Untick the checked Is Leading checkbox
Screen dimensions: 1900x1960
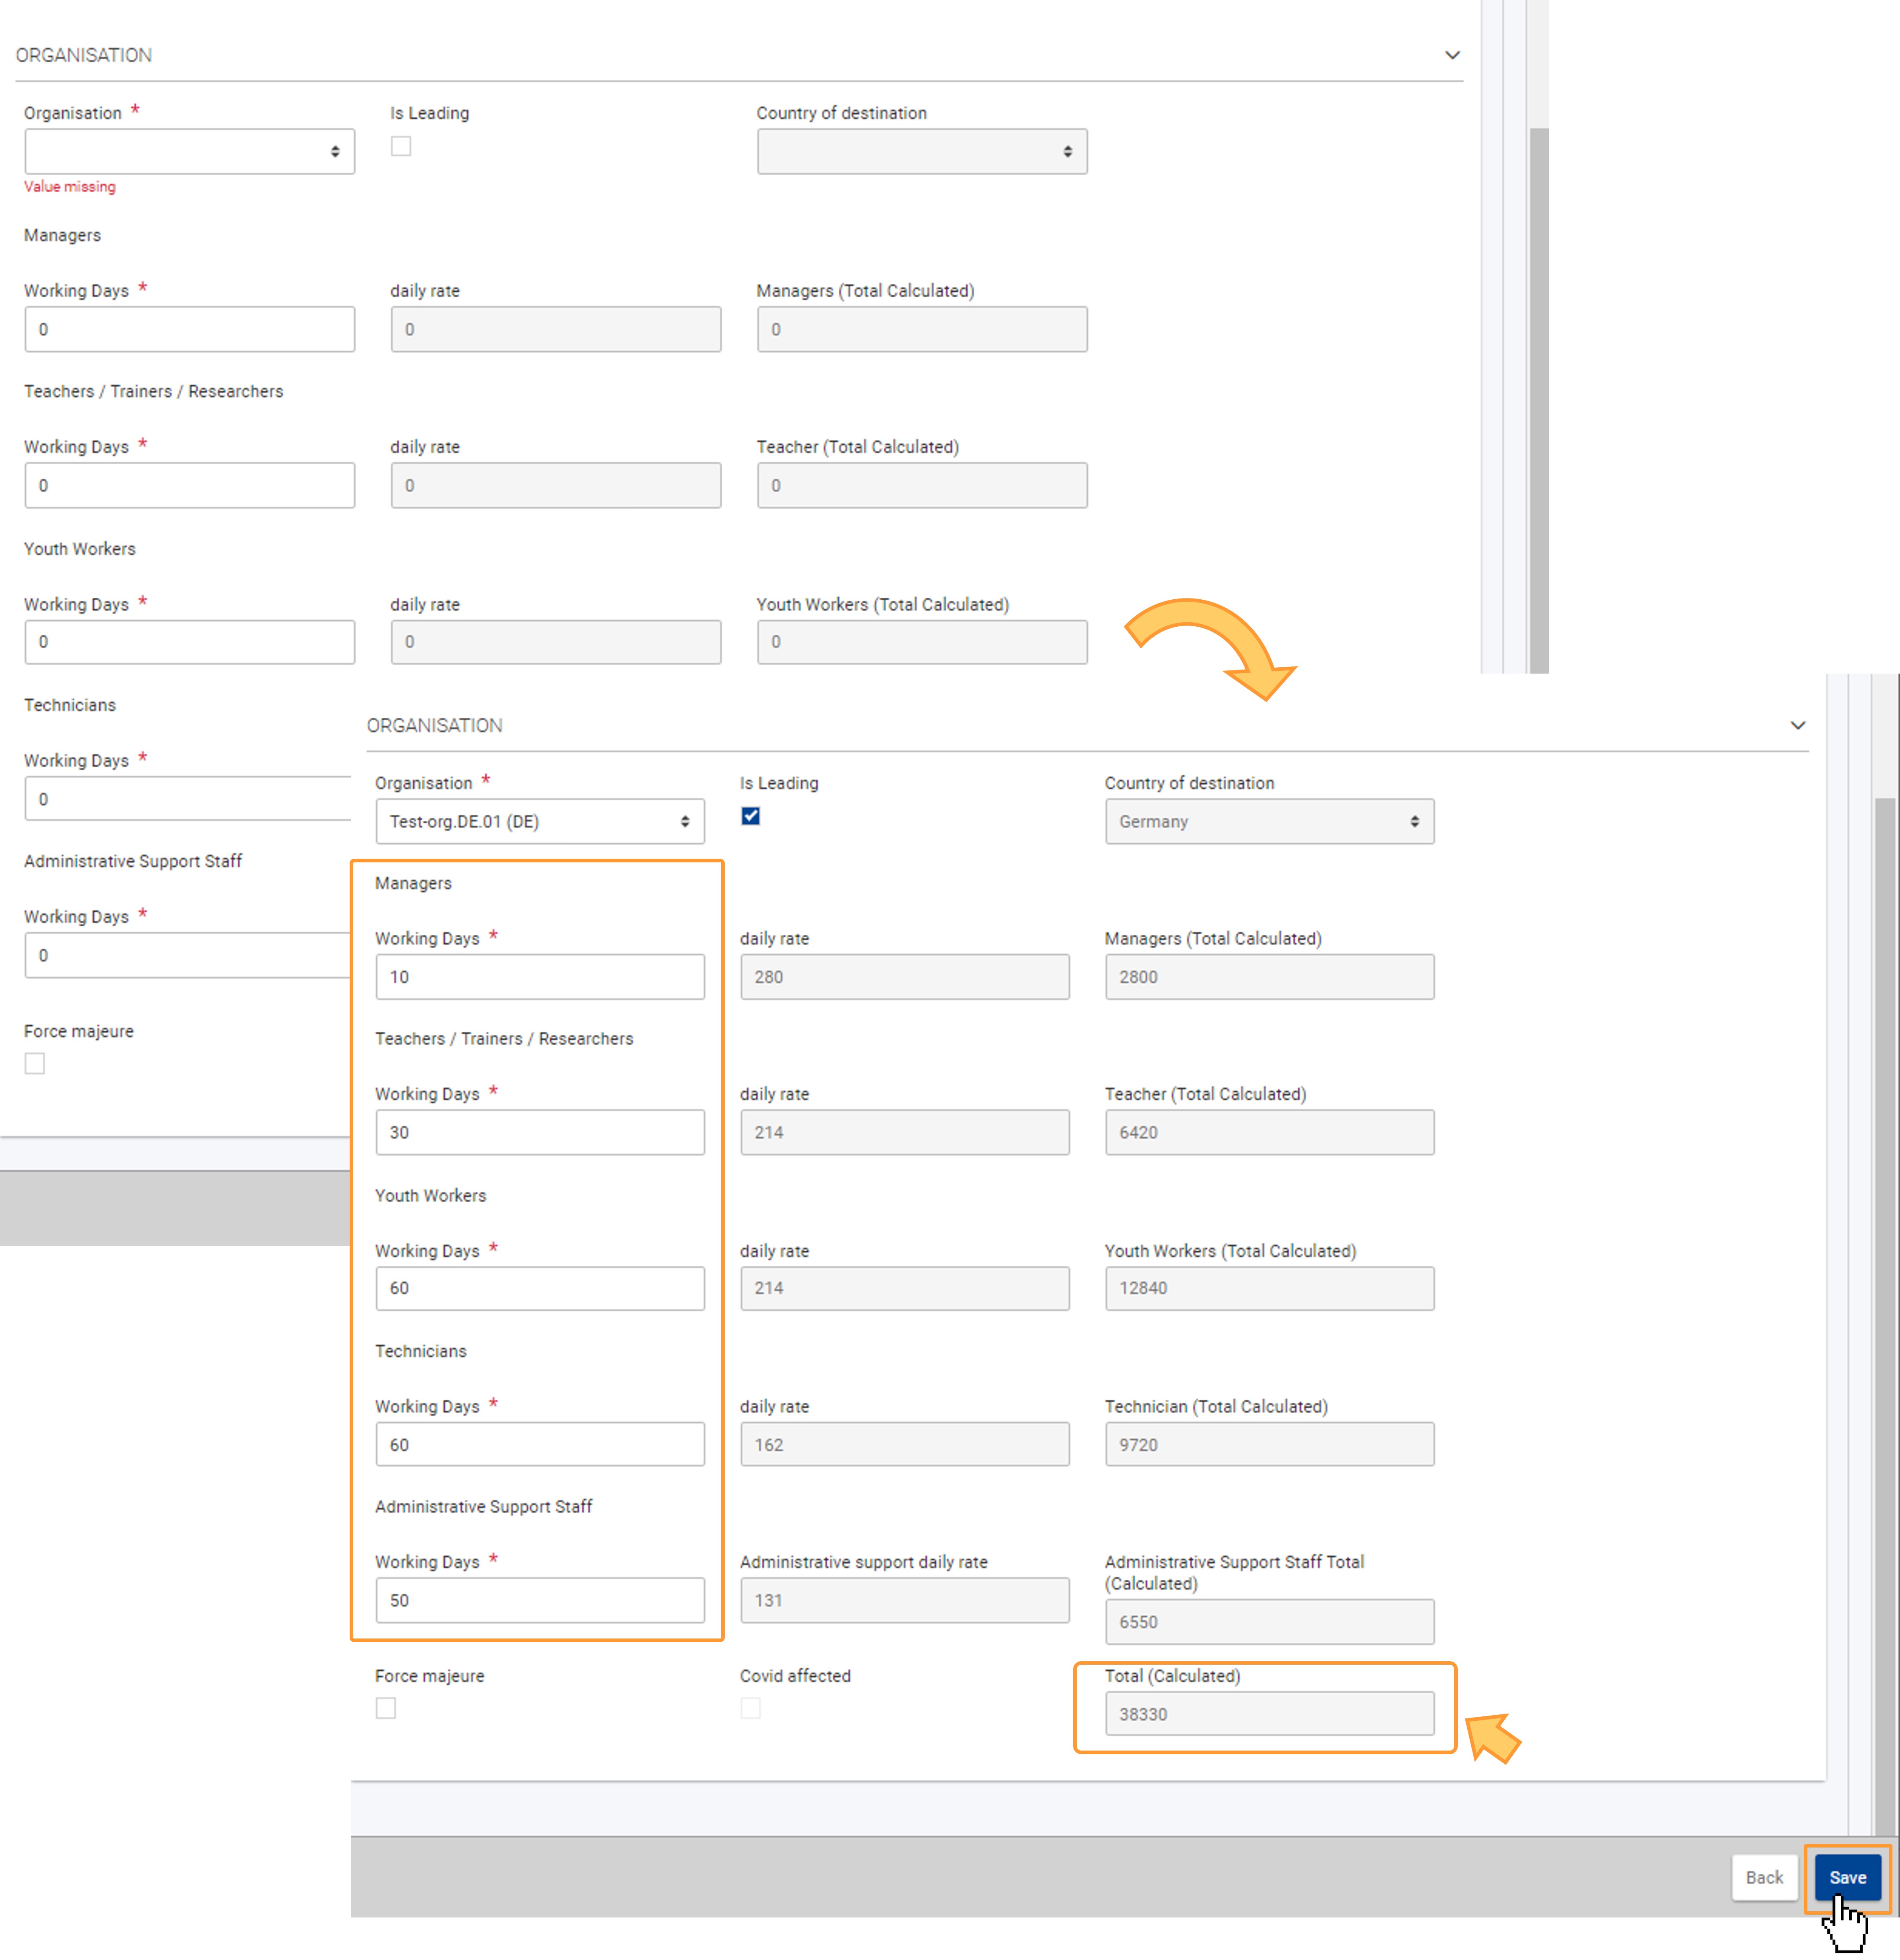[x=751, y=816]
